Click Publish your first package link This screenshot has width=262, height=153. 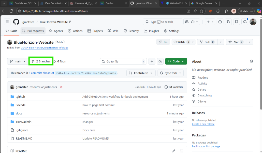(206, 146)
